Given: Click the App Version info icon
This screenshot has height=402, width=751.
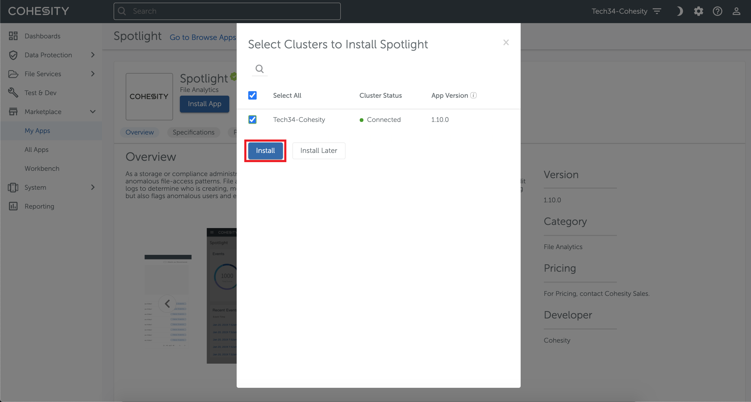Looking at the screenshot, I should point(474,95).
